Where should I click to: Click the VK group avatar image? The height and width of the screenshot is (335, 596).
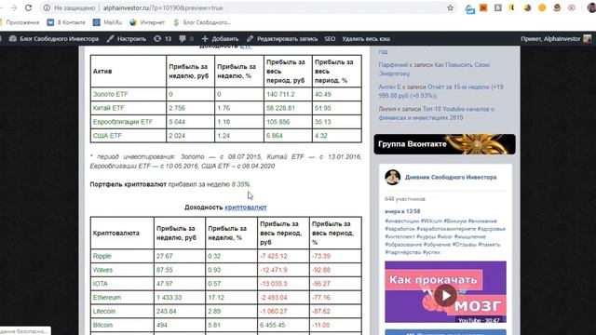(x=393, y=178)
